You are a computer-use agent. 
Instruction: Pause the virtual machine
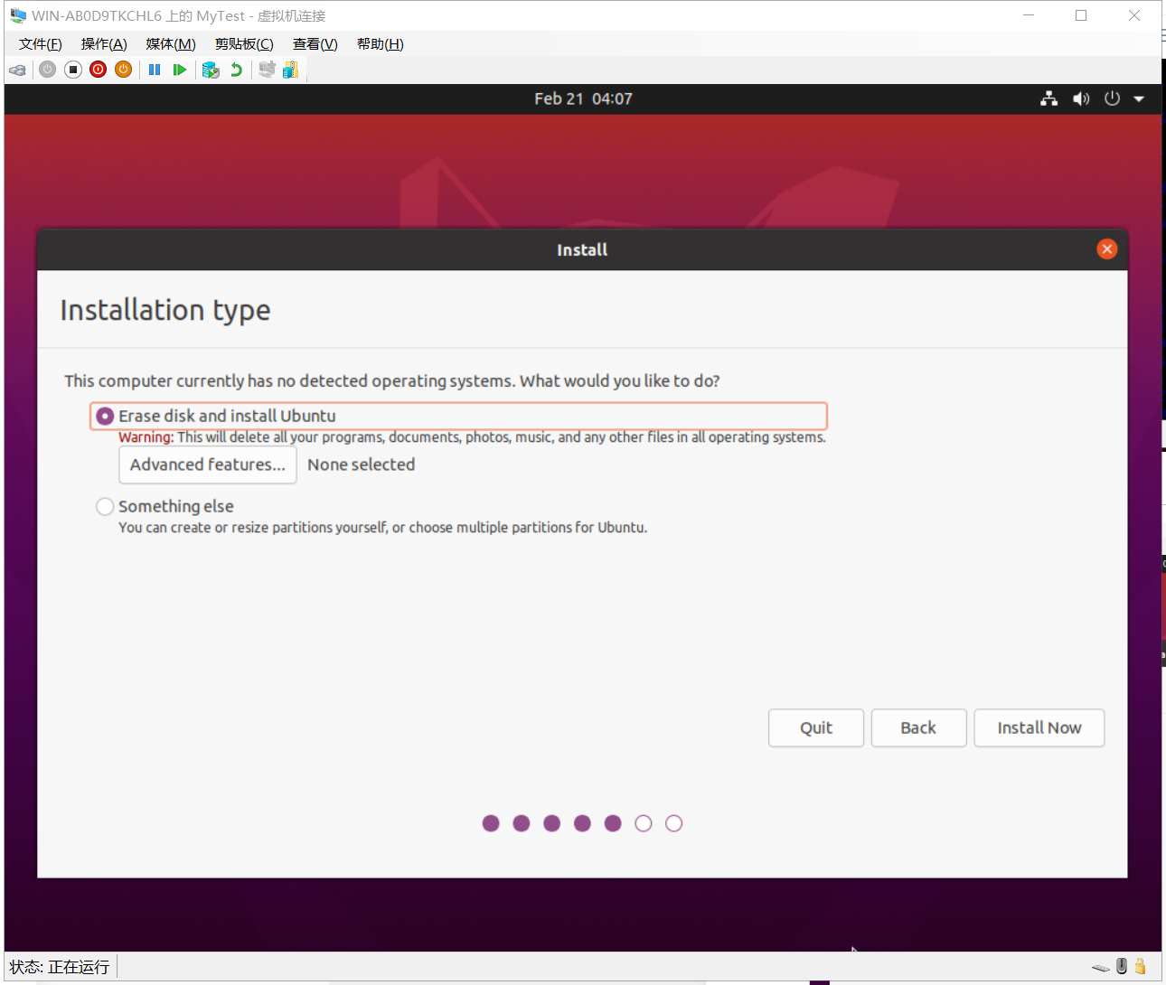click(155, 70)
